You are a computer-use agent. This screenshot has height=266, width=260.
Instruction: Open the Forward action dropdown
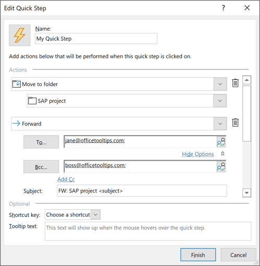pyautogui.click(x=220, y=124)
